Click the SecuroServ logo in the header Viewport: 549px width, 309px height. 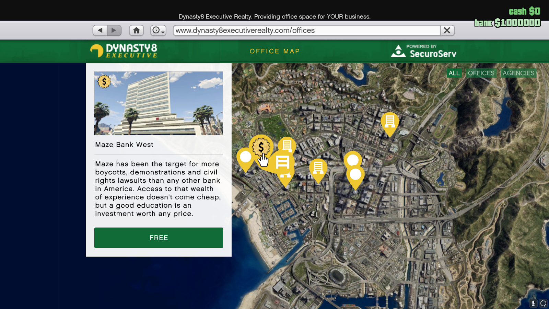(424, 51)
